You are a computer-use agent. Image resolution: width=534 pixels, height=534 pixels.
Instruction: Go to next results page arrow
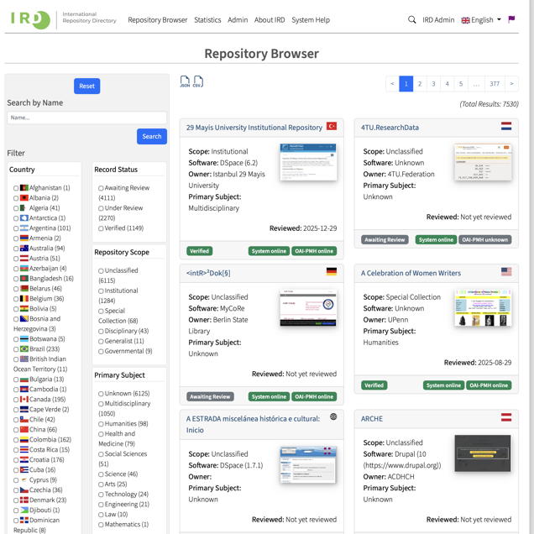click(x=511, y=84)
